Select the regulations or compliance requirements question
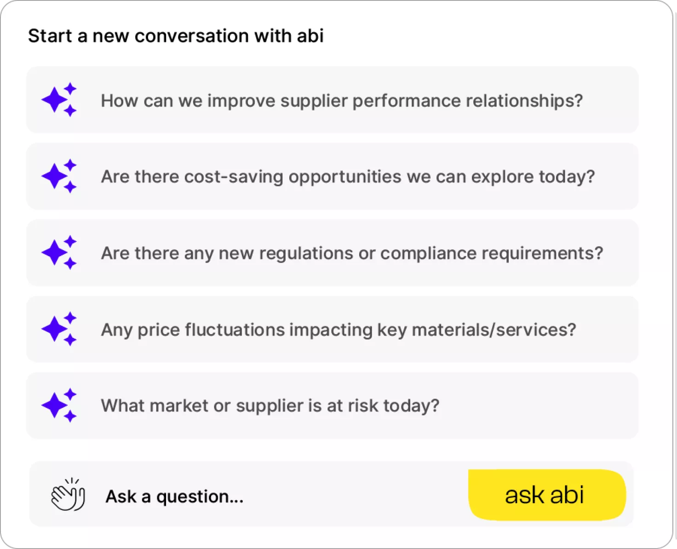Image resolution: width=677 pixels, height=549 pixels. 332,252
